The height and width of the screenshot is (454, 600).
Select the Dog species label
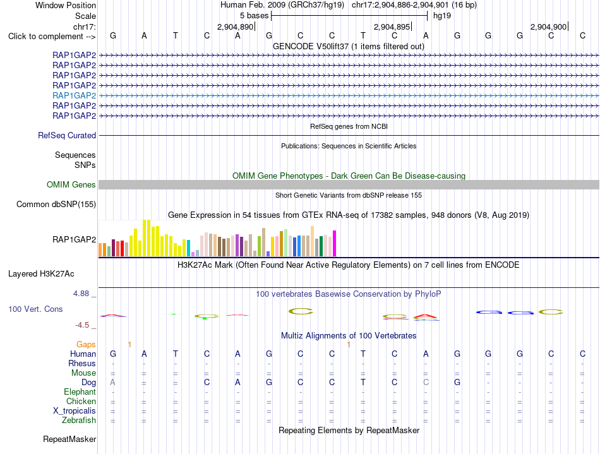point(88,383)
